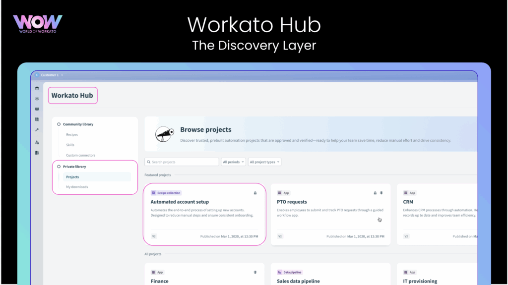Open the book icon in left sidebar
The width and height of the screenshot is (508, 285).
click(x=37, y=109)
